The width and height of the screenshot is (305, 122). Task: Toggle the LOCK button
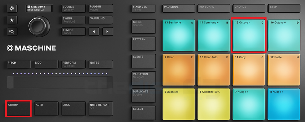click(74, 109)
